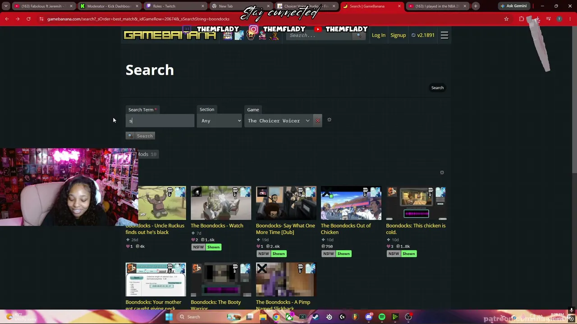
Task: Open the site version v2.1891 menu
Action: tap(423, 35)
